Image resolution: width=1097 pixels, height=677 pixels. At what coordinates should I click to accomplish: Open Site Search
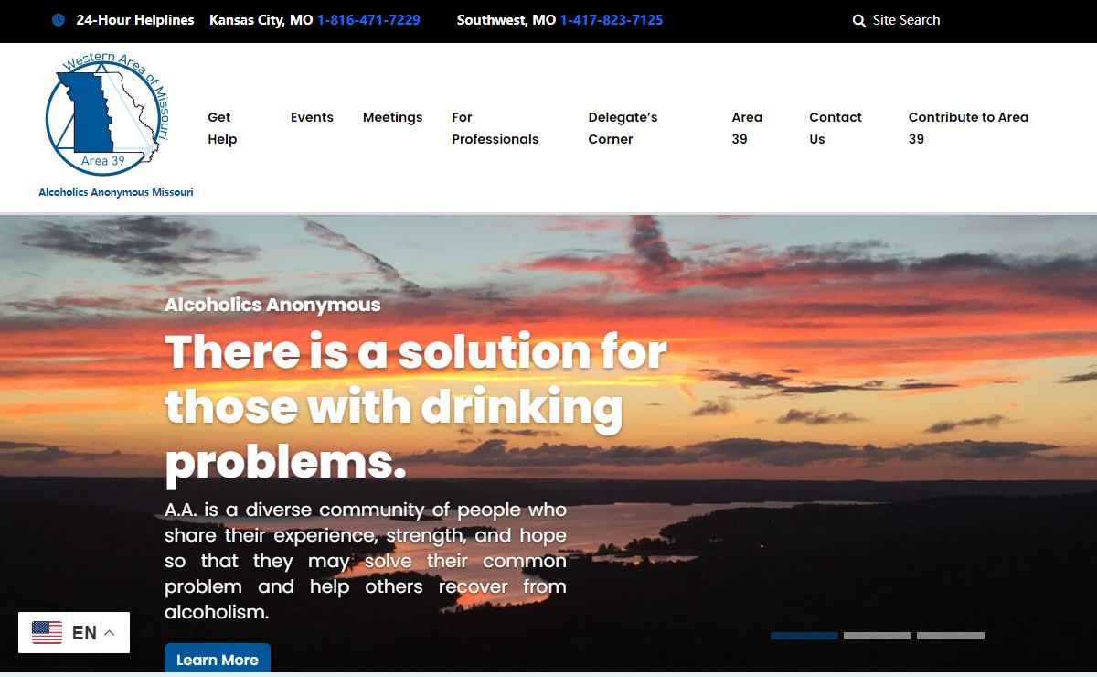coord(906,20)
